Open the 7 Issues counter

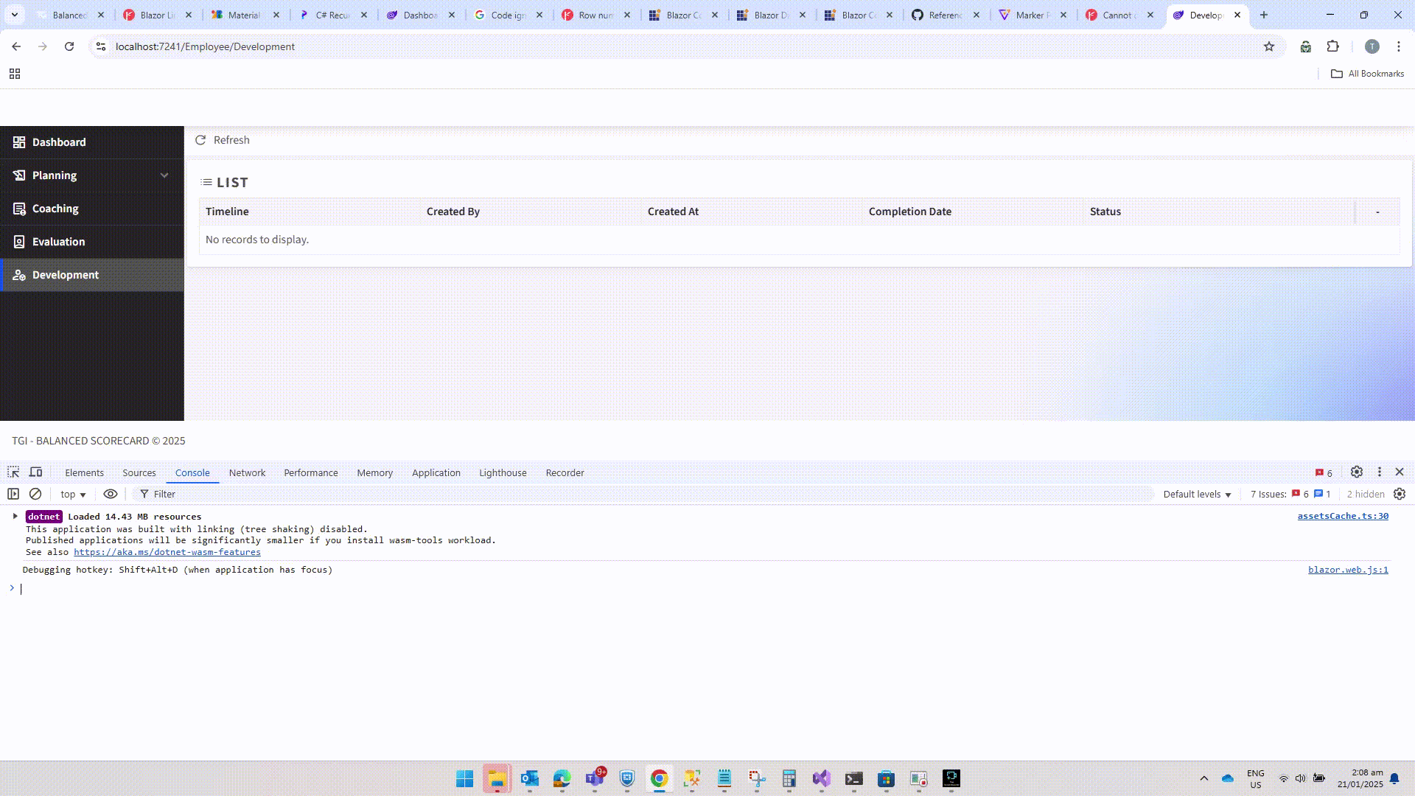pos(1290,494)
